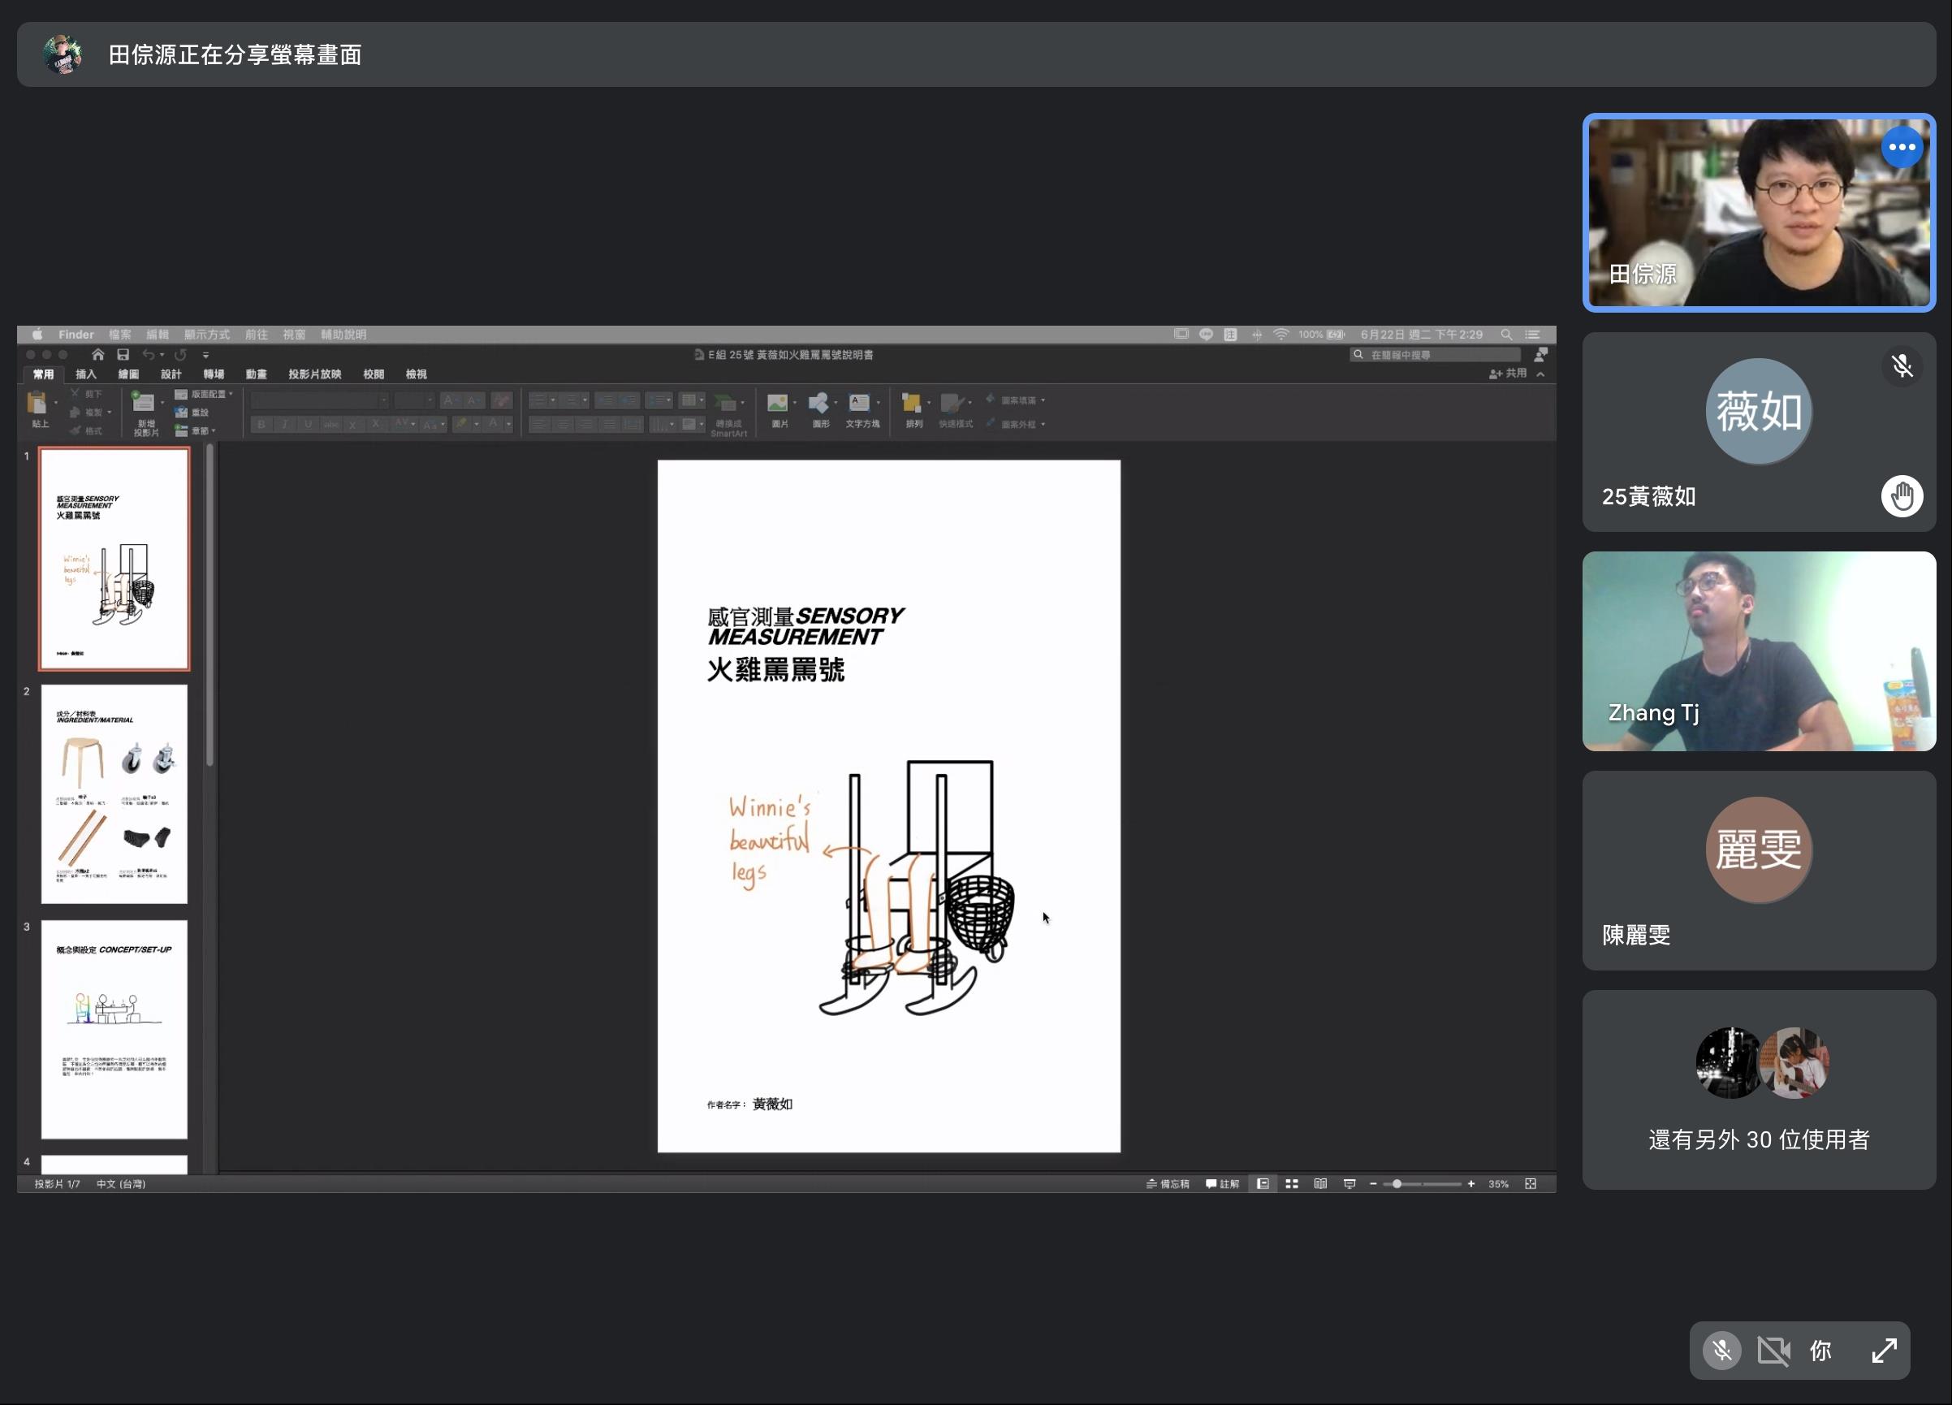Open reading view from status bar
The width and height of the screenshot is (1952, 1405).
pyautogui.click(x=1320, y=1185)
